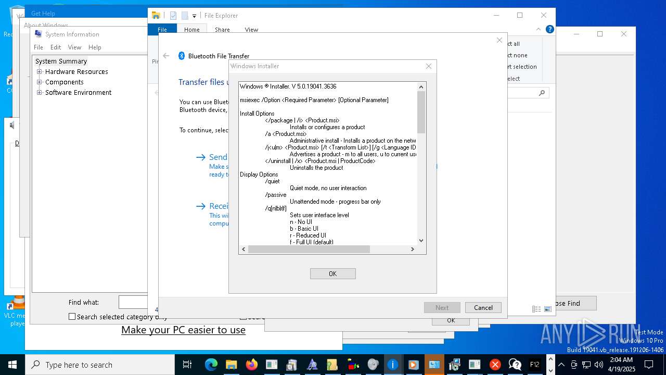Viewport: 666px width, 375px height.
Task: Go back in Bluetooth File Transfer wizard
Action: (166, 56)
